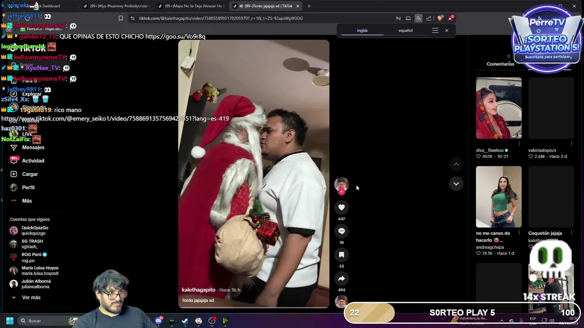Switch to Mapu No Se Deja Abrazar tab
Viewport: 584px width, 328px height.
[x=192, y=6]
